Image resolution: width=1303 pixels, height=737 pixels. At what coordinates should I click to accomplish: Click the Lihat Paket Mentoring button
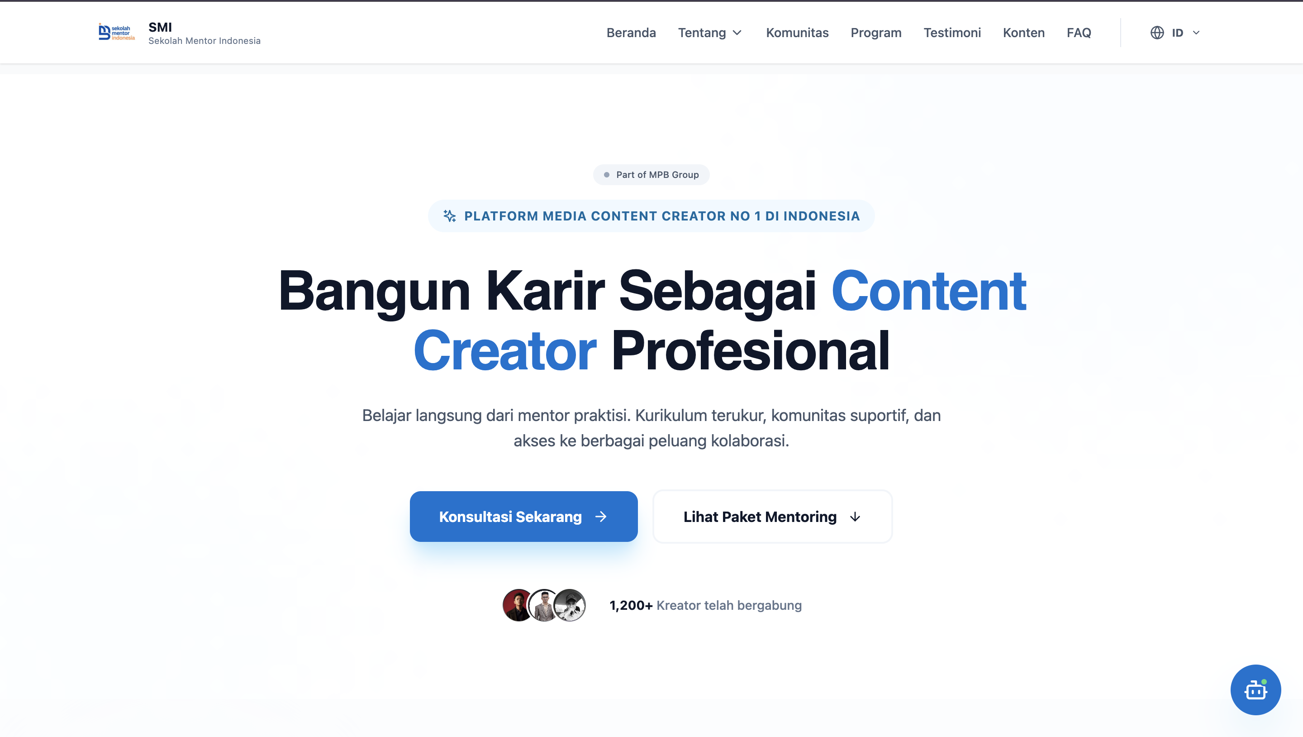click(x=772, y=517)
